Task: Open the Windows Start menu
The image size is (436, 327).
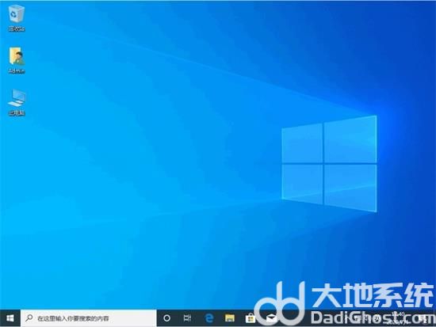Action: click(x=10, y=318)
